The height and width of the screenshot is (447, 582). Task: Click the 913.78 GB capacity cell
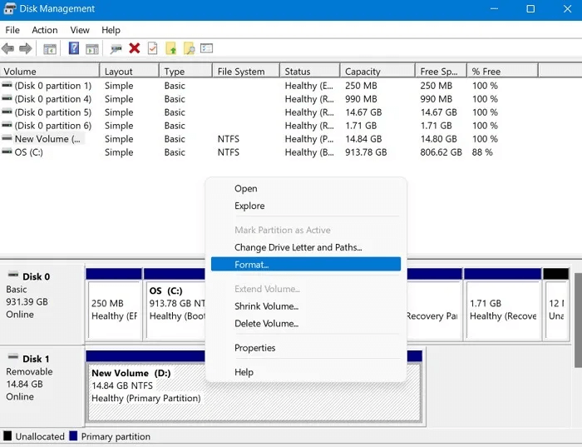366,152
